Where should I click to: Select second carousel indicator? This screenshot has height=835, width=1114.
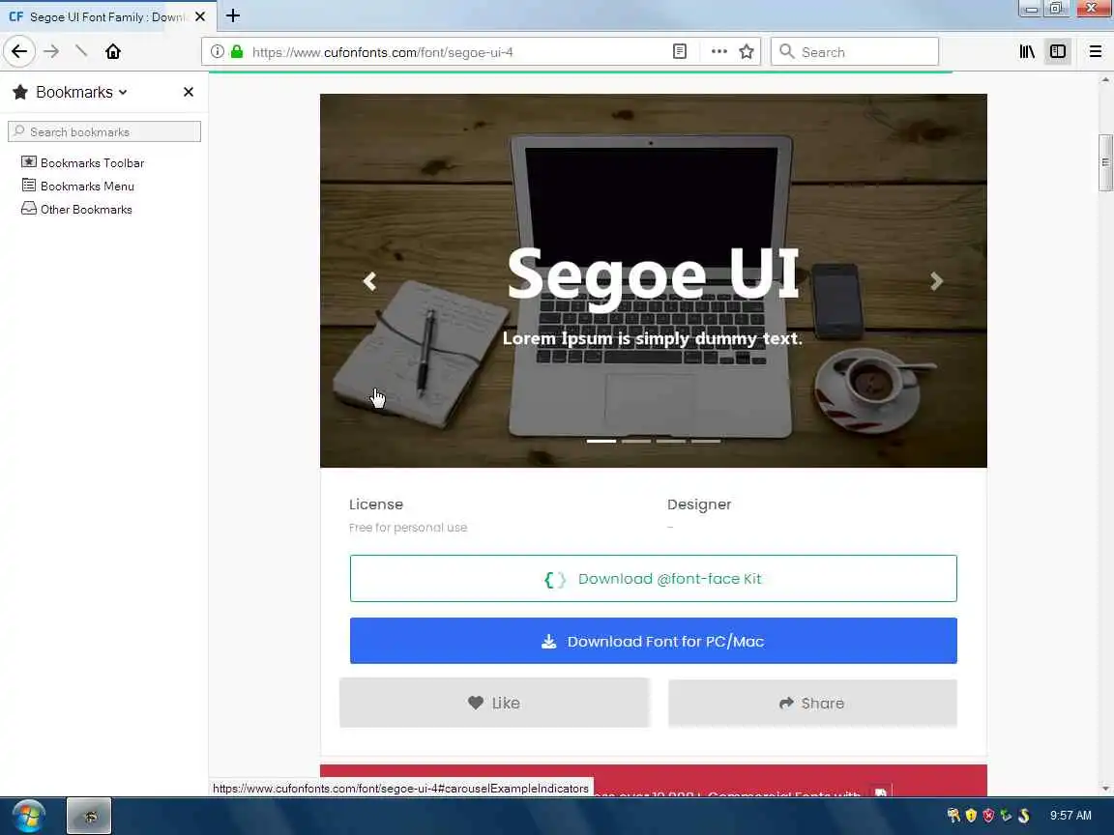click(636, 441)
